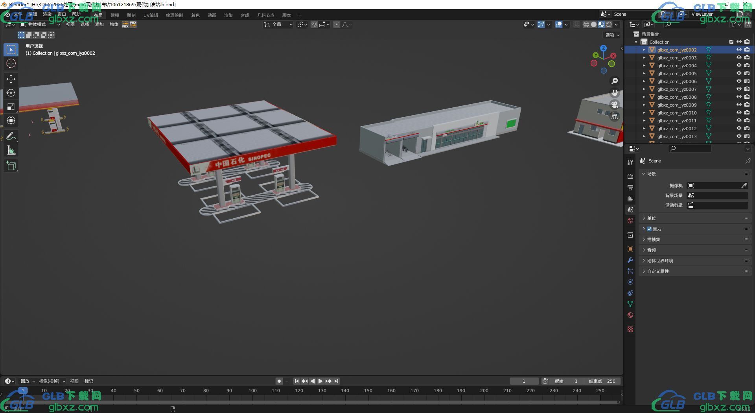Open the 全局 transform orientation dropdown
Screen dimensions: 755x413
(278, 24)
